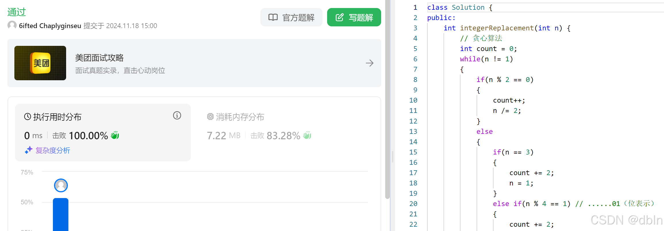
Task: Click the 'else if(n % 4 == 1)' line
Action: [532, 204]
